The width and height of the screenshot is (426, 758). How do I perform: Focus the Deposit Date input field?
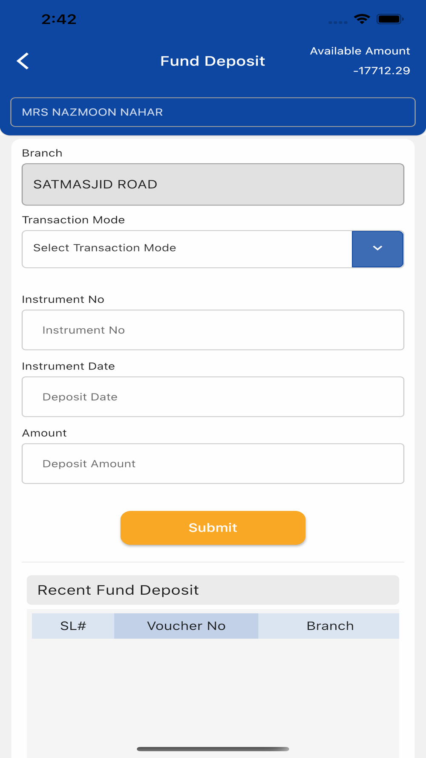(213, 397)
